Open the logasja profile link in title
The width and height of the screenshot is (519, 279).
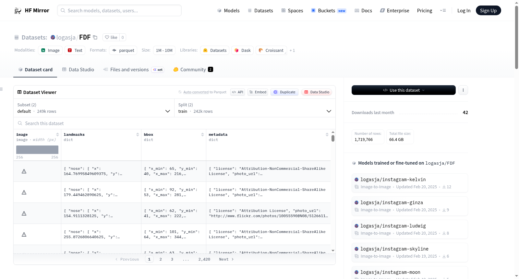66,37
